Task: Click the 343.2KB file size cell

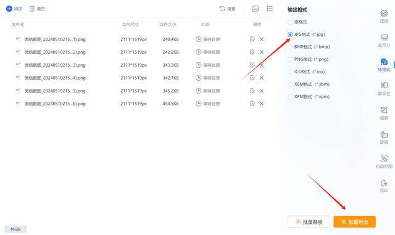Action: (170, 65)
